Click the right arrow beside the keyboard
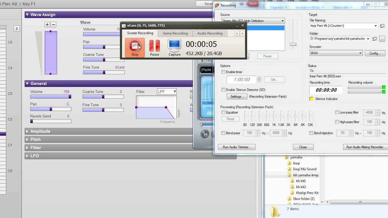 point(17,28)
